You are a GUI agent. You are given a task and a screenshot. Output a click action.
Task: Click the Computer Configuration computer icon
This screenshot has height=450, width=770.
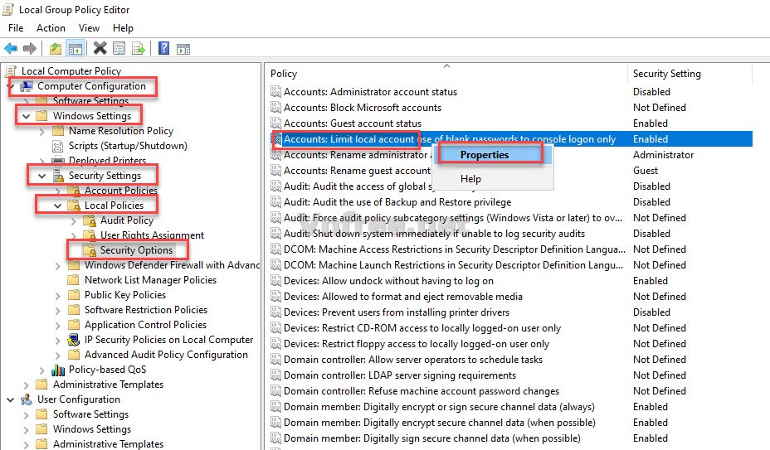27,86
